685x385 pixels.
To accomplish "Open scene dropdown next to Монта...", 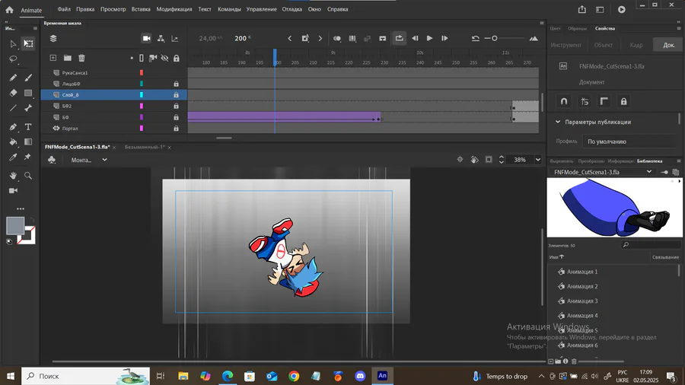I will [104, 160].
